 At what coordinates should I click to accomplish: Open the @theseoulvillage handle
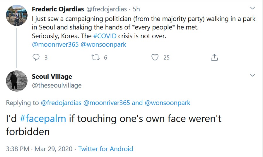coord(57,86)
